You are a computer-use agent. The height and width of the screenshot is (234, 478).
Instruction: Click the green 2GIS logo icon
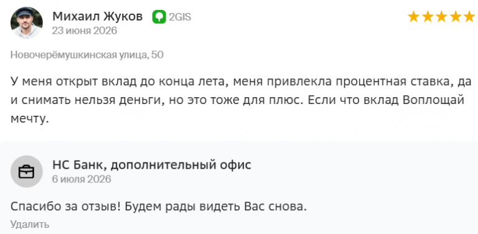pos(159,17)
